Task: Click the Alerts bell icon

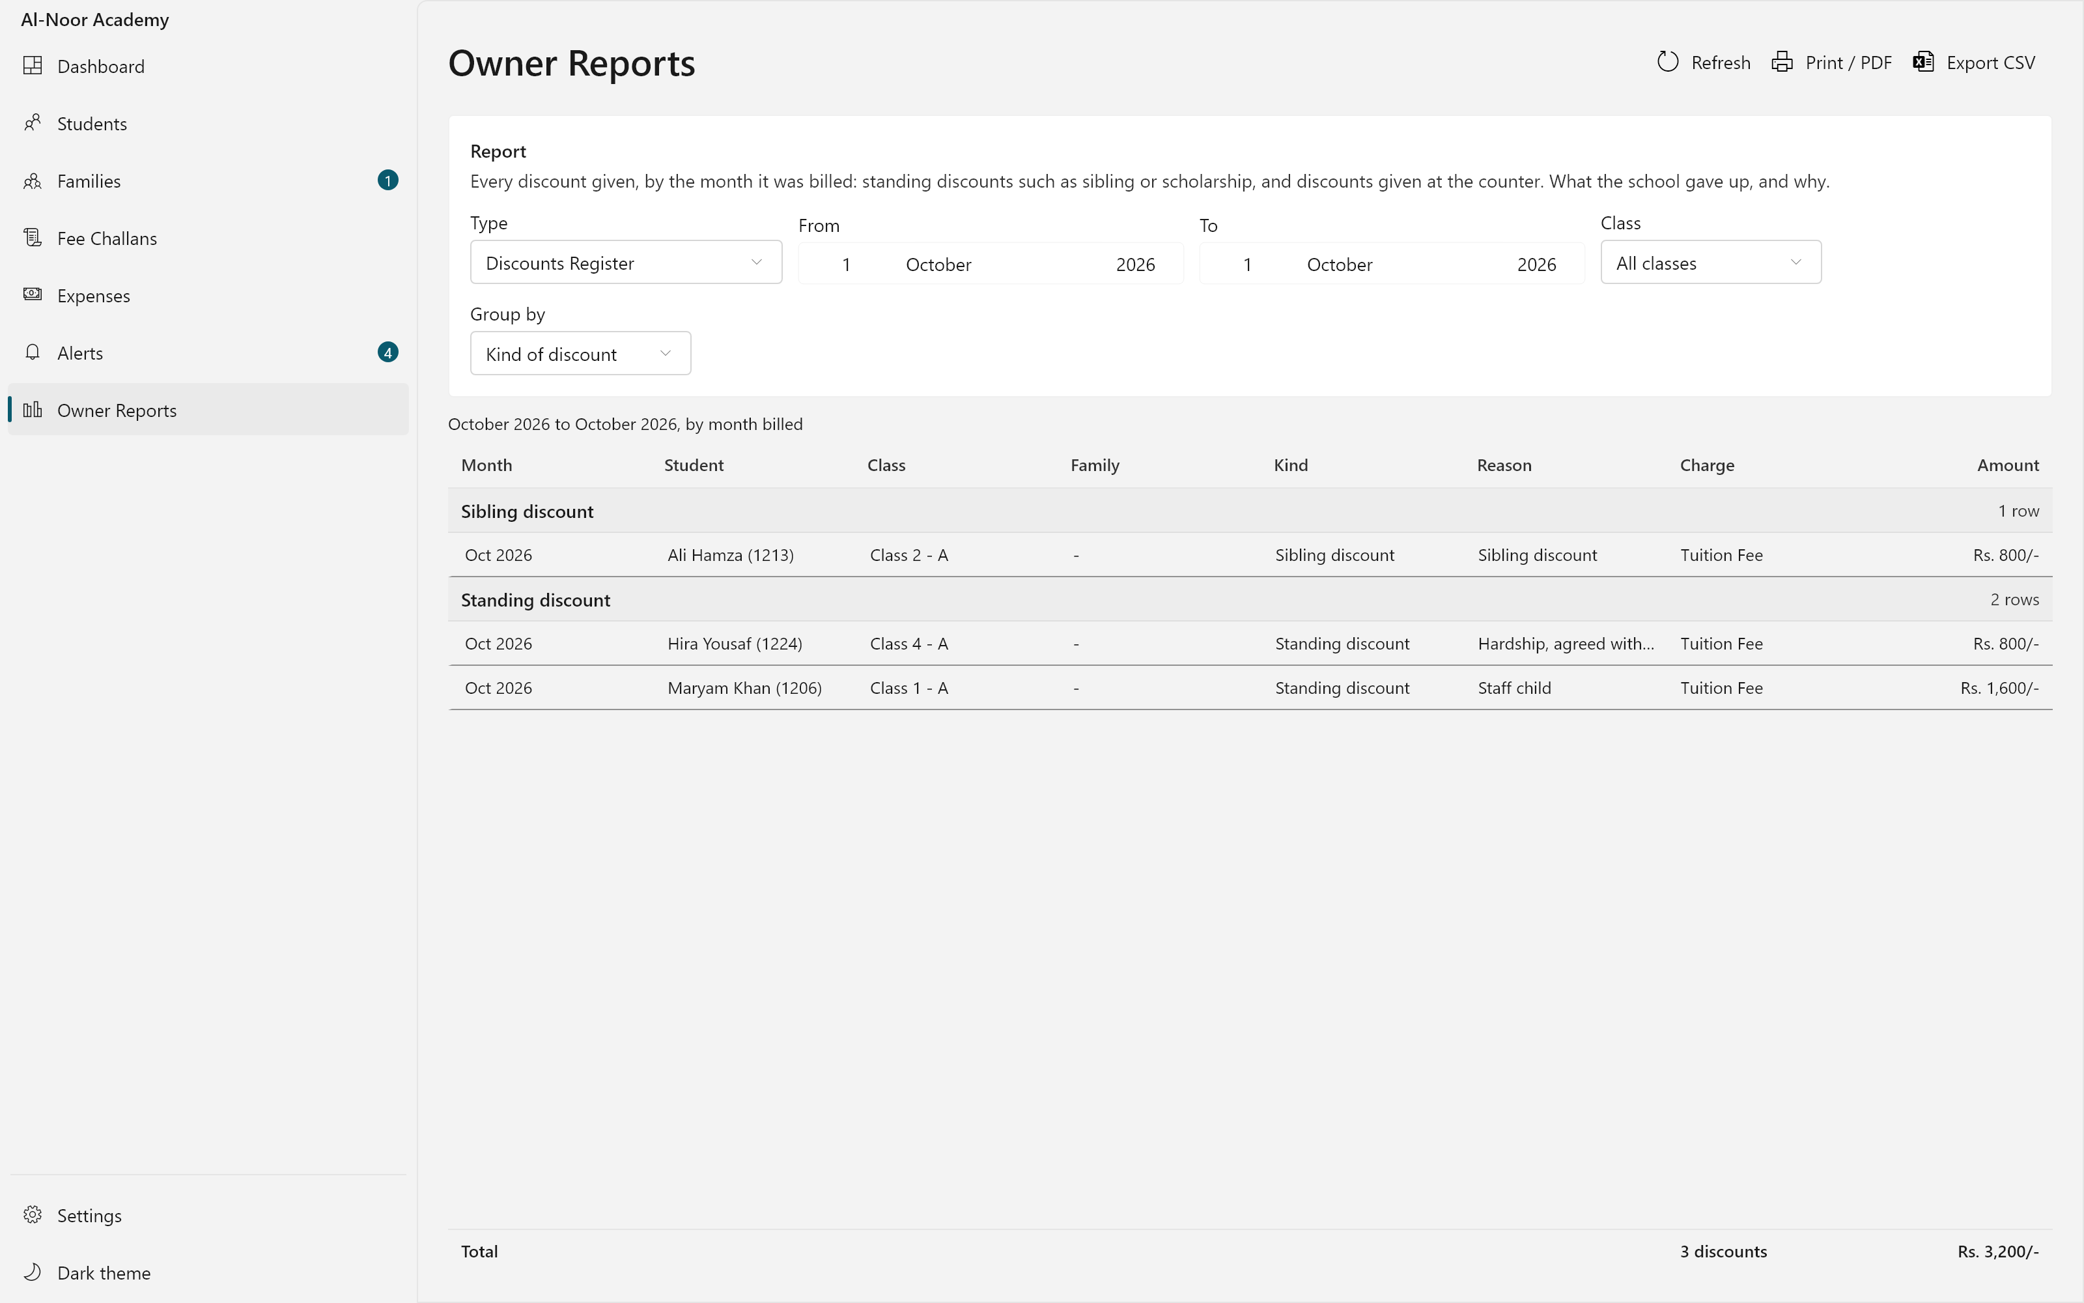Action: coord(33,352)
